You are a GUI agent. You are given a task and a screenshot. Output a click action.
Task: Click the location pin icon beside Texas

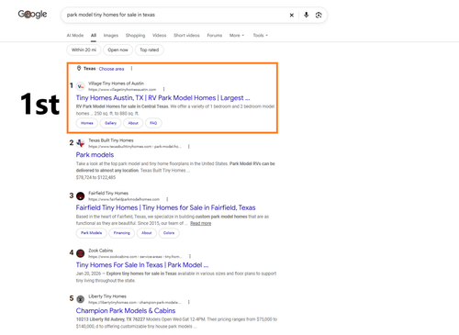pyautogui.click(x=79, y=68)
